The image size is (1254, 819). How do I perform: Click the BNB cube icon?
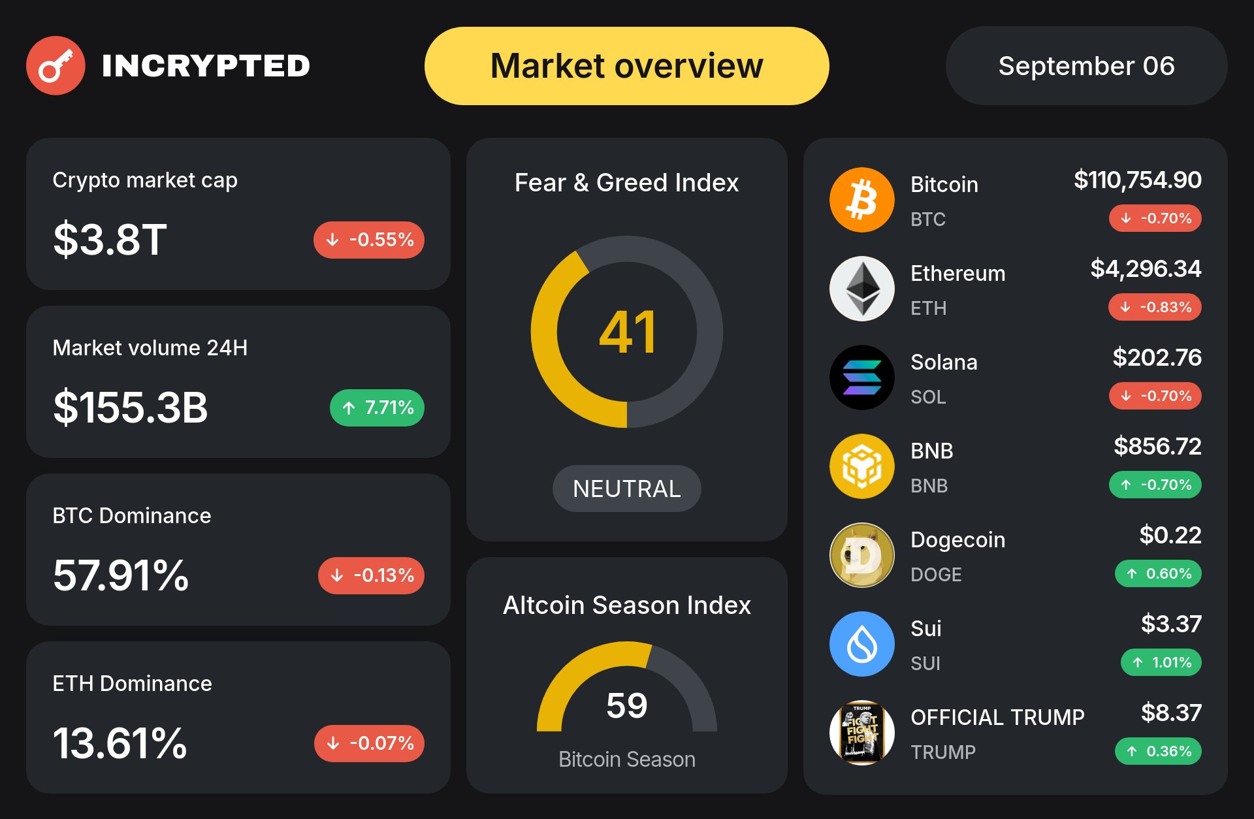pos(862,466)
